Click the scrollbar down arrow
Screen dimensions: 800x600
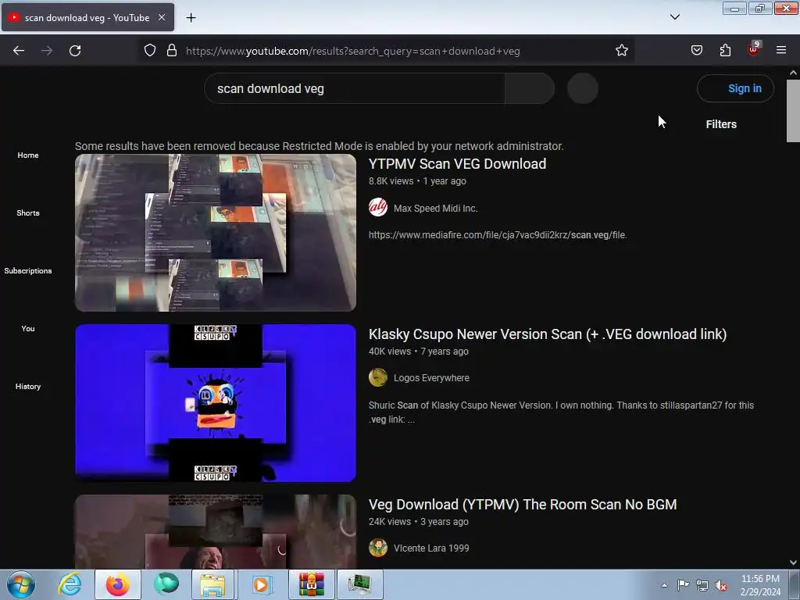793,562
